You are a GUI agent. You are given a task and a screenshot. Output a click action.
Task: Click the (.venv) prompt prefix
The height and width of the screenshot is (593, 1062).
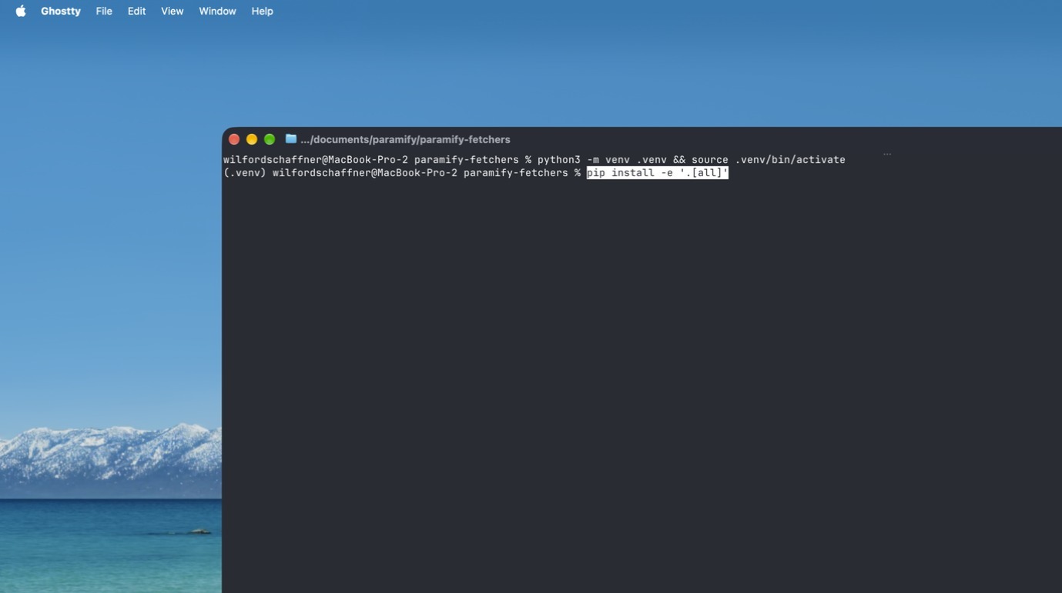tap(245, 172)
